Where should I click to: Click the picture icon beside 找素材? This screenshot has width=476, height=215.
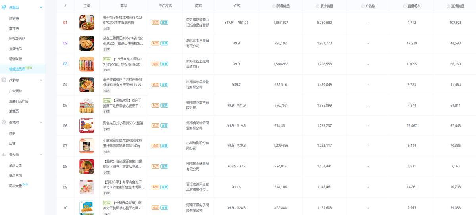[x=4, y=80]
